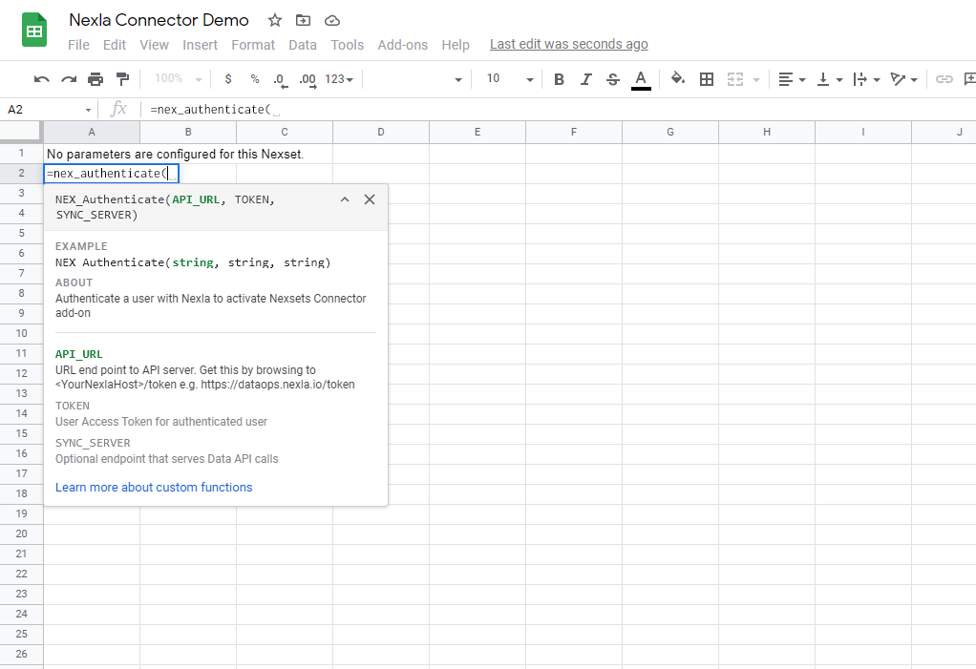The height and width of the screenshot is (669, 976).
Task: Select column D header
Action: pyautogui.click(x=381, y=132)
